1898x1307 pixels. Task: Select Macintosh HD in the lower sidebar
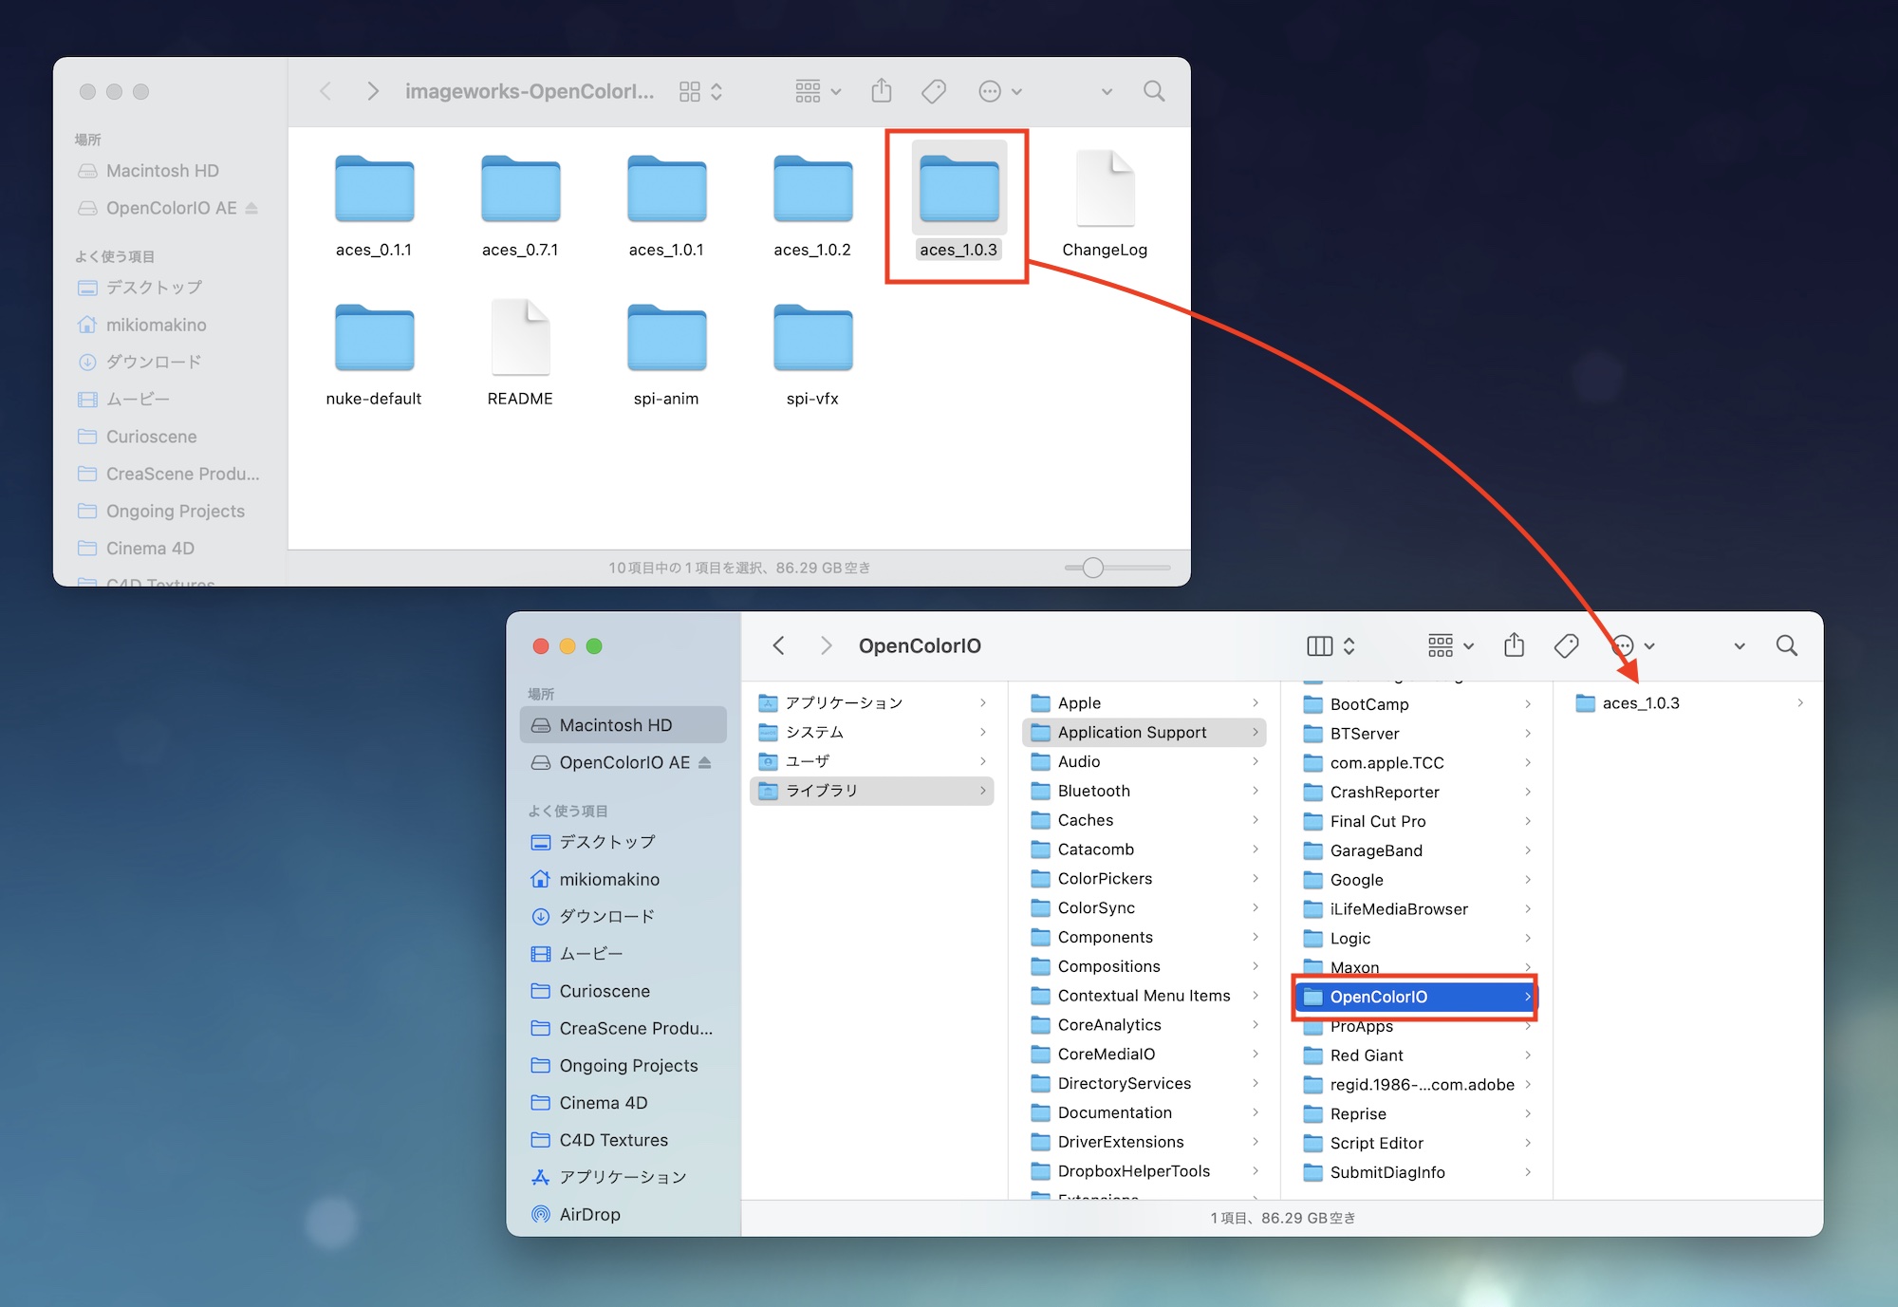tap(615, 725)
